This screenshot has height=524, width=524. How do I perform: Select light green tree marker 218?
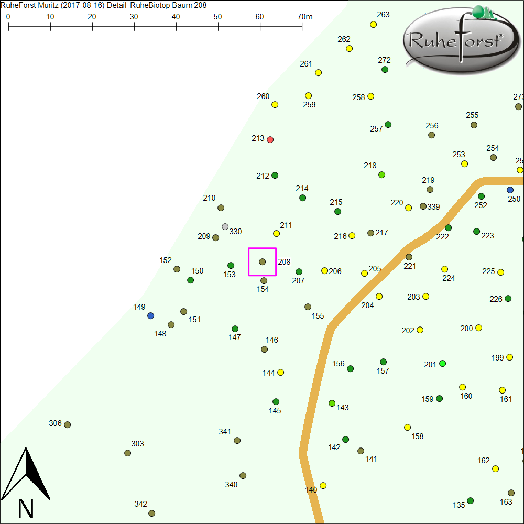point(381,174)
